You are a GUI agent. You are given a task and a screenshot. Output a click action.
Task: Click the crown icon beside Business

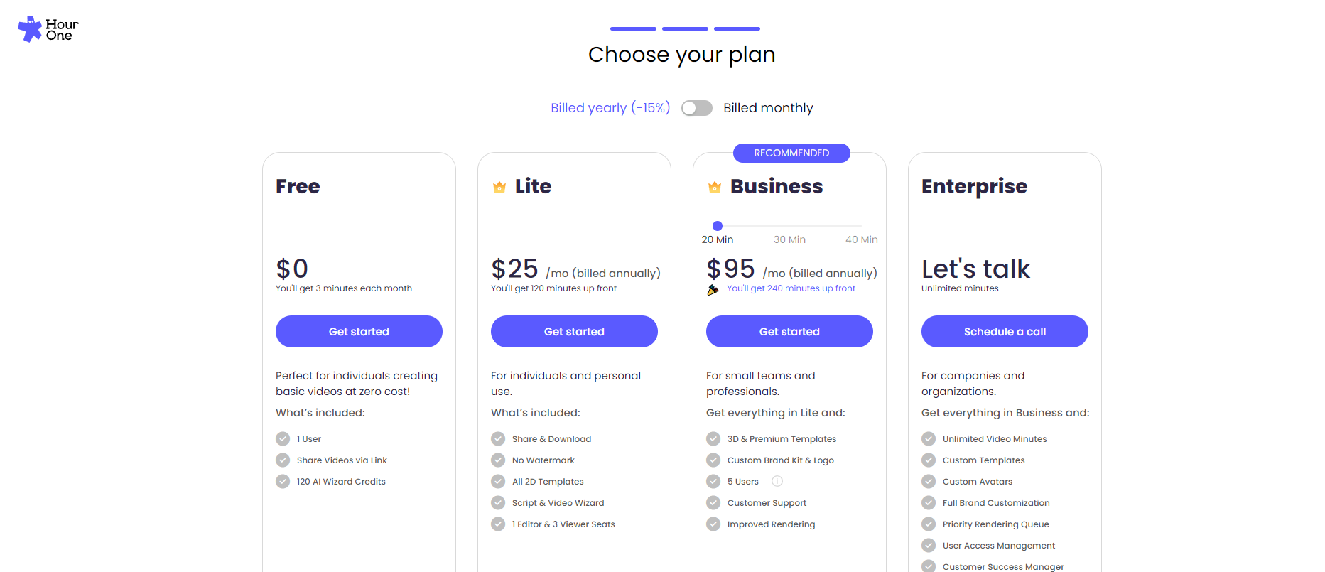click(715, 187)
